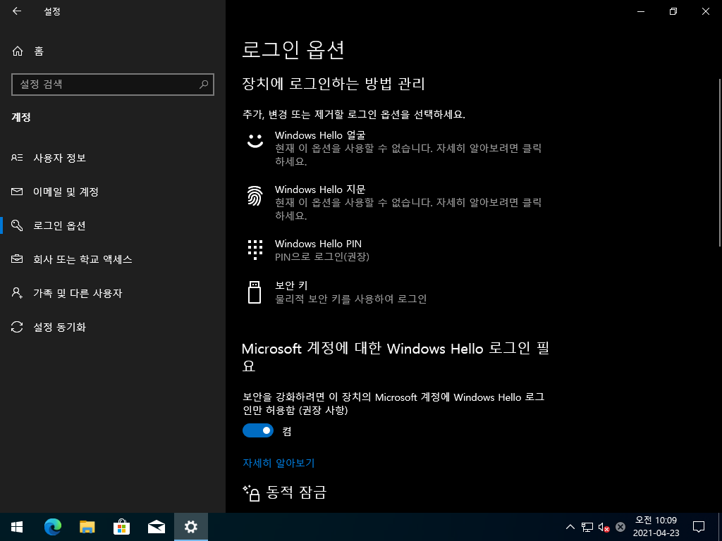The height and width of the screenshot is (541, 722).
Task: Click the briefcase icon beside 회사 또는 학교 액세스
Action: coord(17,259)
